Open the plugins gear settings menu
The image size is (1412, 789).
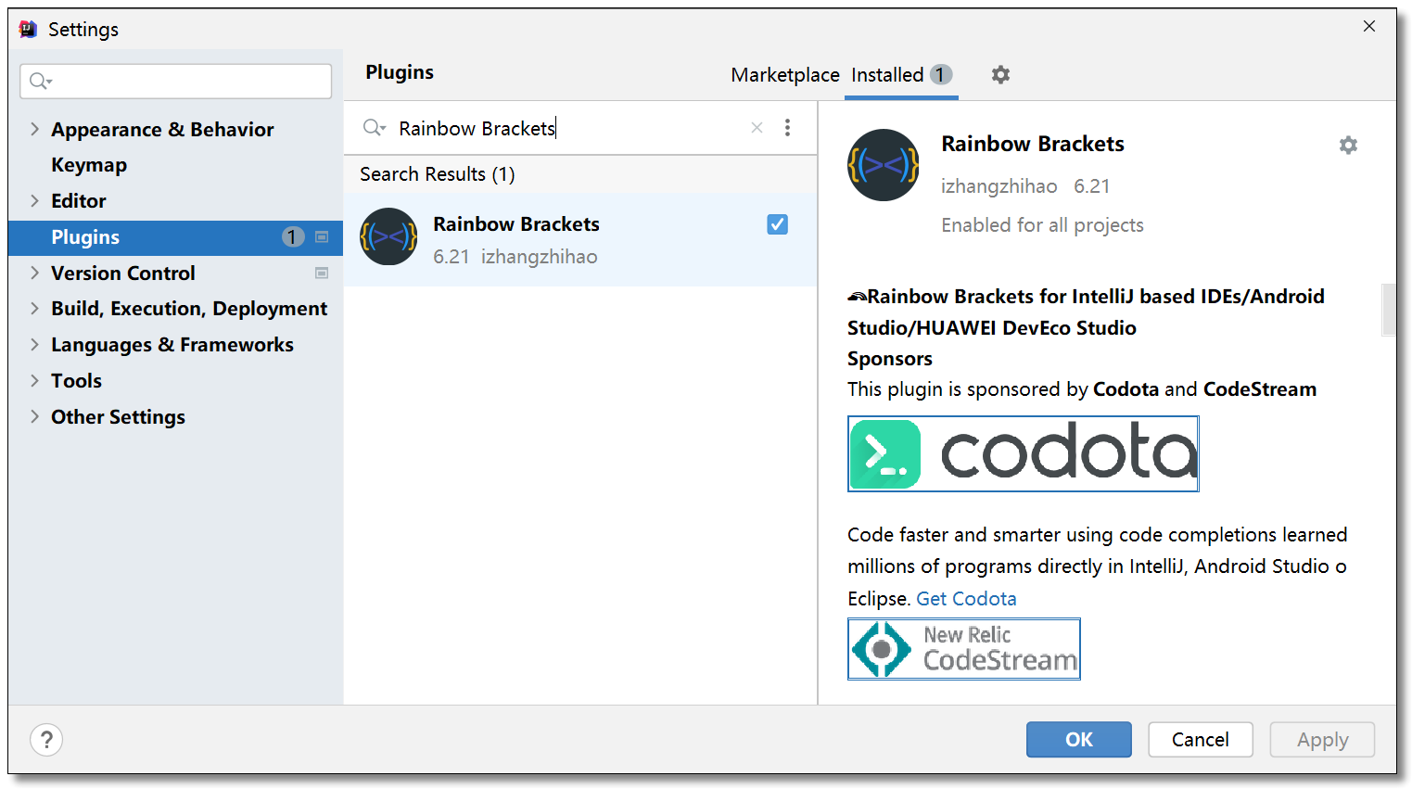[1000, 74]
